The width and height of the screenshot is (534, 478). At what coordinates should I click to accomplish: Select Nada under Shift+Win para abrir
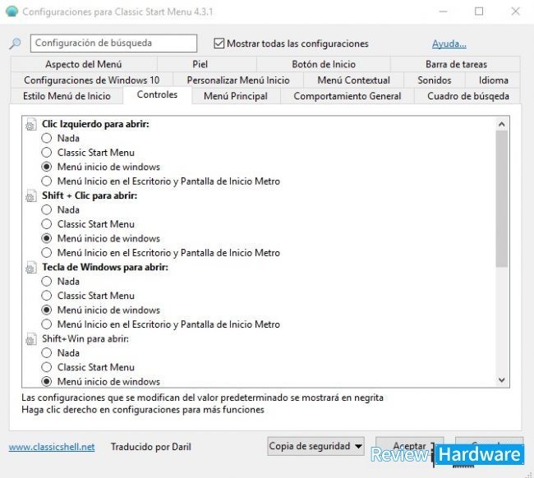(x=47, y=352)
